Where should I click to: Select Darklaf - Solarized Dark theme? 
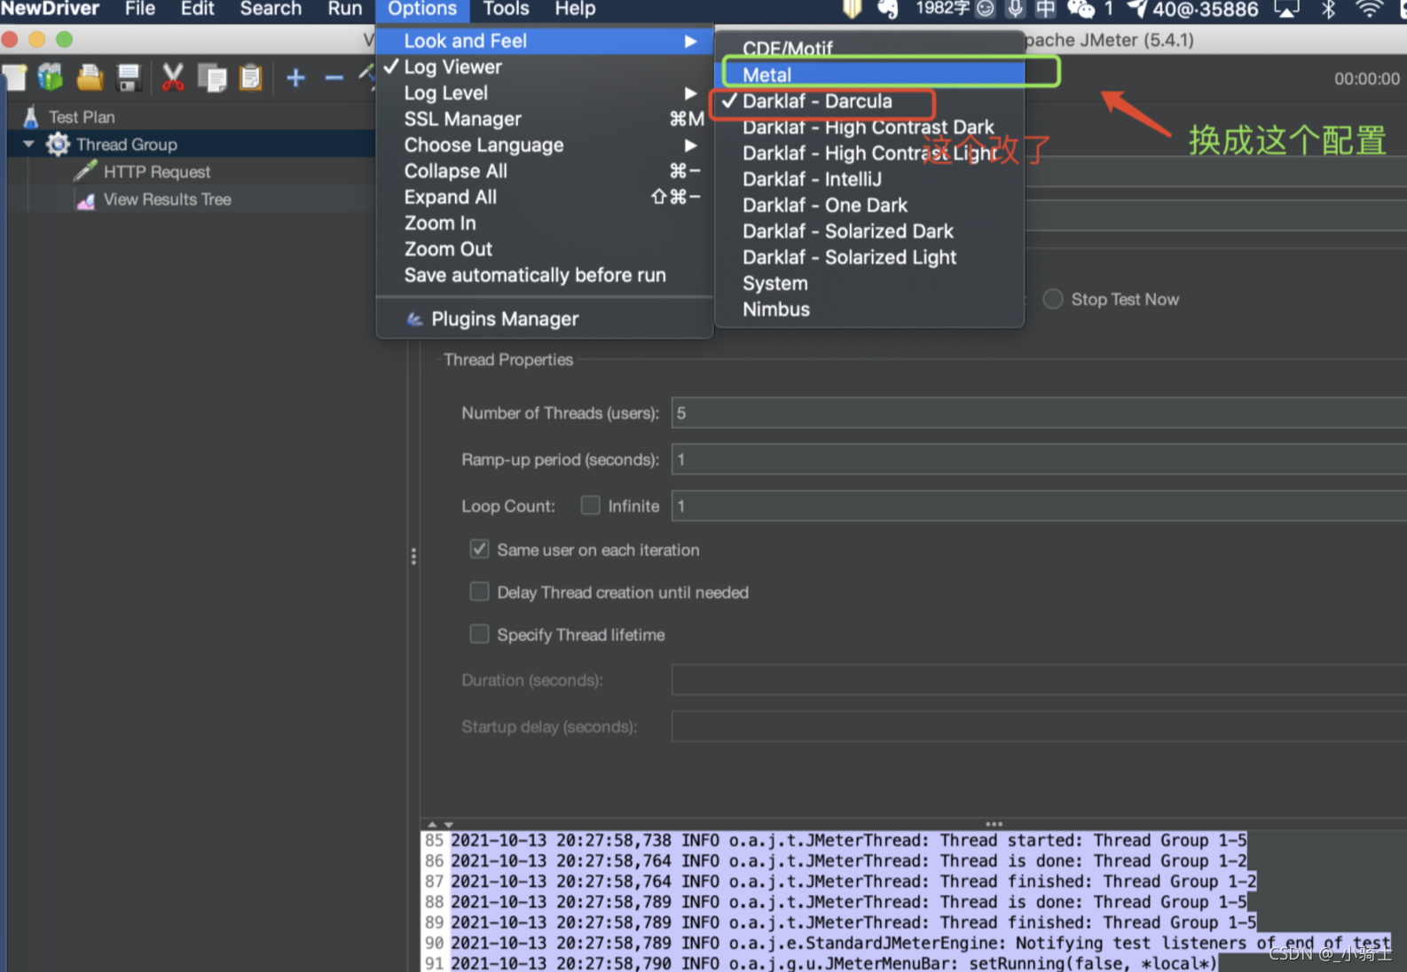point(869,231)
